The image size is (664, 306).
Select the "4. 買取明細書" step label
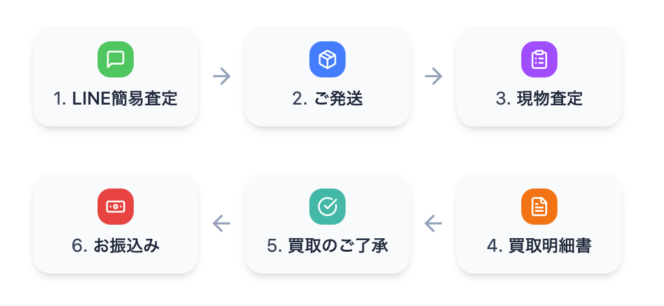(539, 246)
